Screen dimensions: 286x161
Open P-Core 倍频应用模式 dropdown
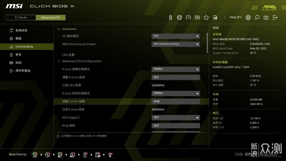[x=176, y=69]
